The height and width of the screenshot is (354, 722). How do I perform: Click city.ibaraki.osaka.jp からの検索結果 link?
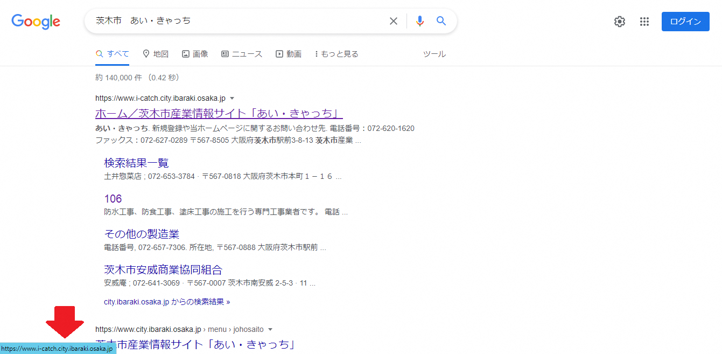point(167,302)
